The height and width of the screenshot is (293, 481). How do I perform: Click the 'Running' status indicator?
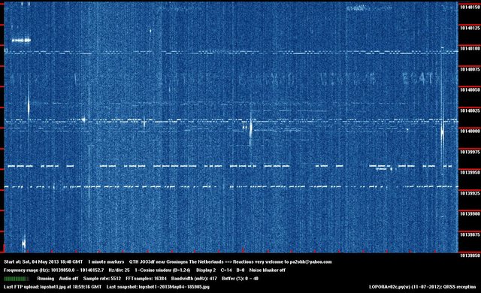click(45, 279)
